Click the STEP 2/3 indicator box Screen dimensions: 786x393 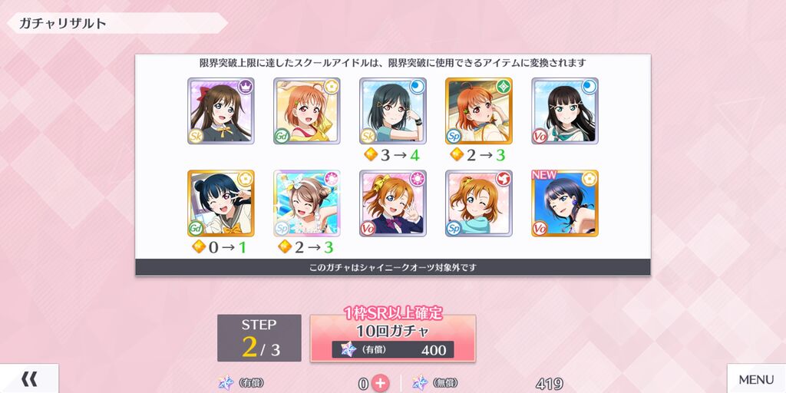[259, 338]
